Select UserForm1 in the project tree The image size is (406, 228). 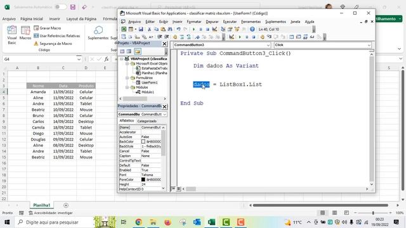click(150, 83)
